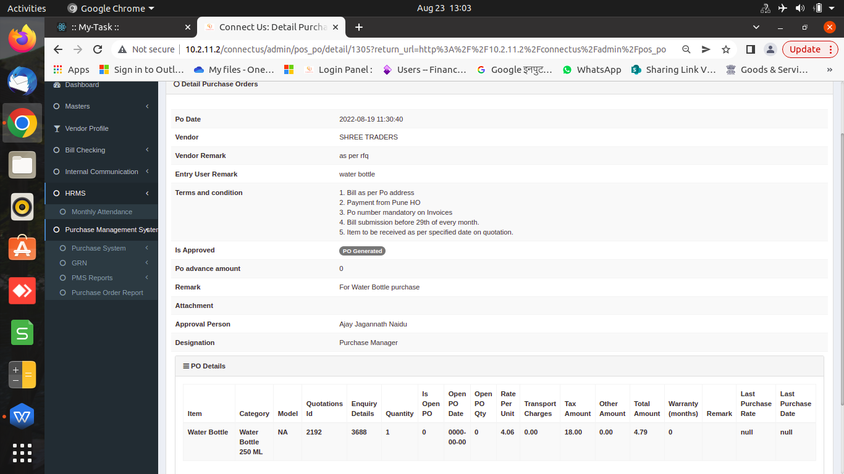Image resolution: width=844 pixels, height=474 pixels.
Task: Click the Chrome Update button
Action: point(810,49)
